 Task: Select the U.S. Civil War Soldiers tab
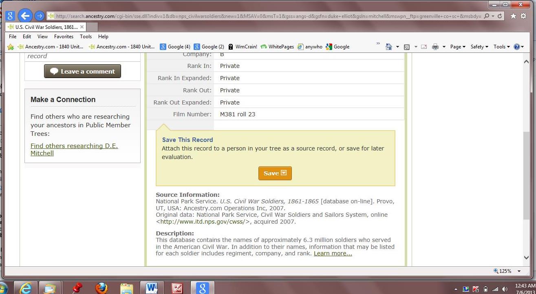(46, 27)
